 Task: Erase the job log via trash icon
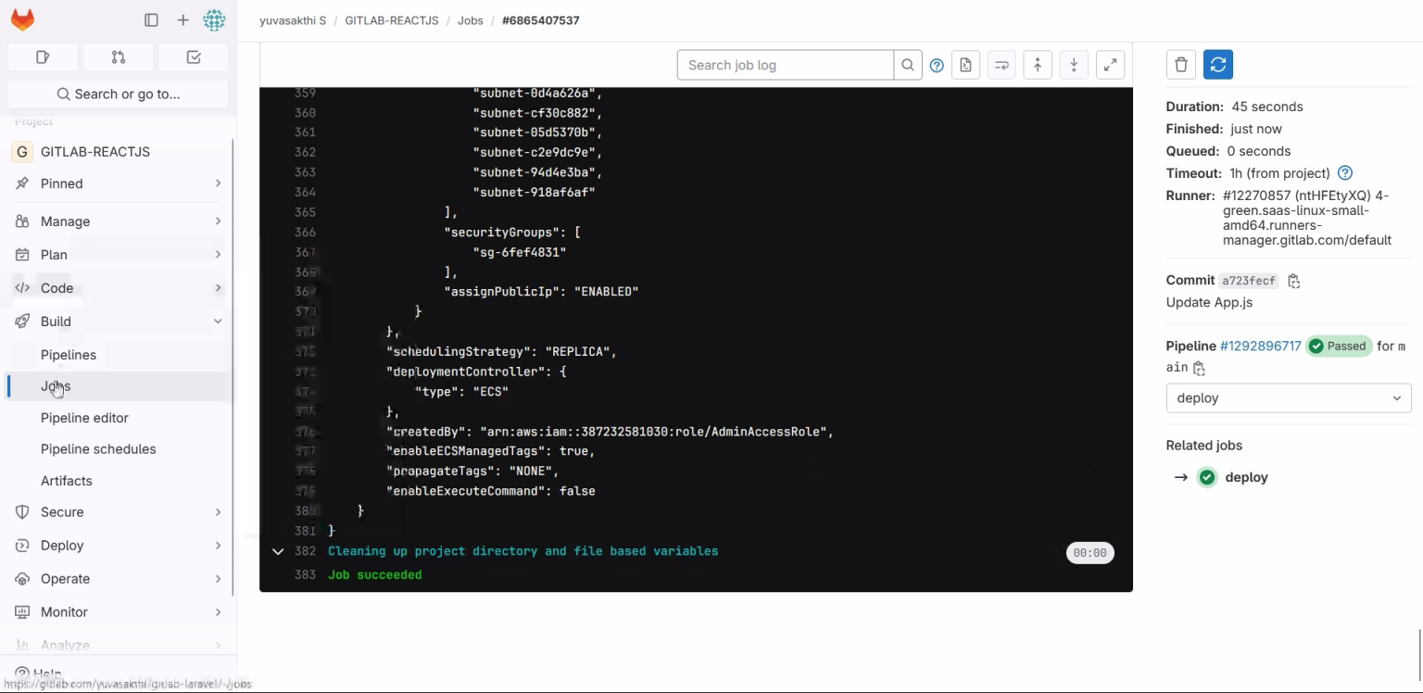click(1180, 64)
